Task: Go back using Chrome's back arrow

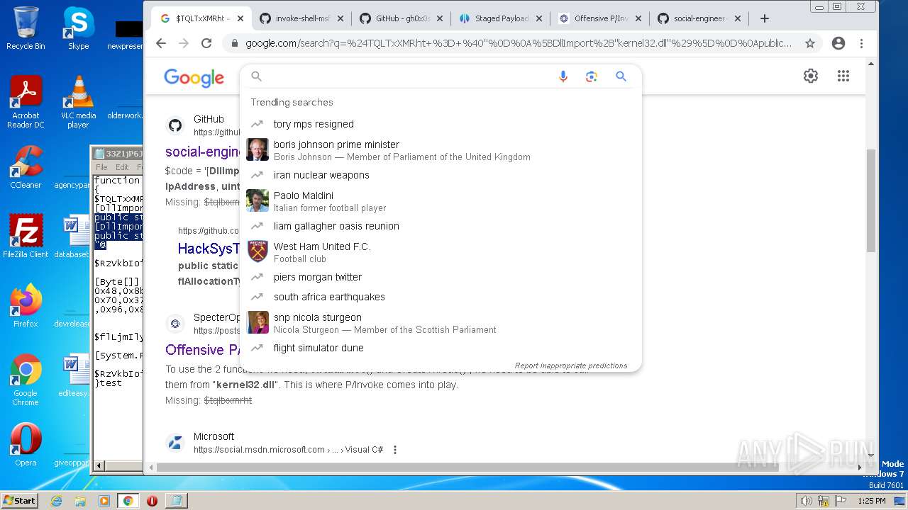Action: [161, 43]
